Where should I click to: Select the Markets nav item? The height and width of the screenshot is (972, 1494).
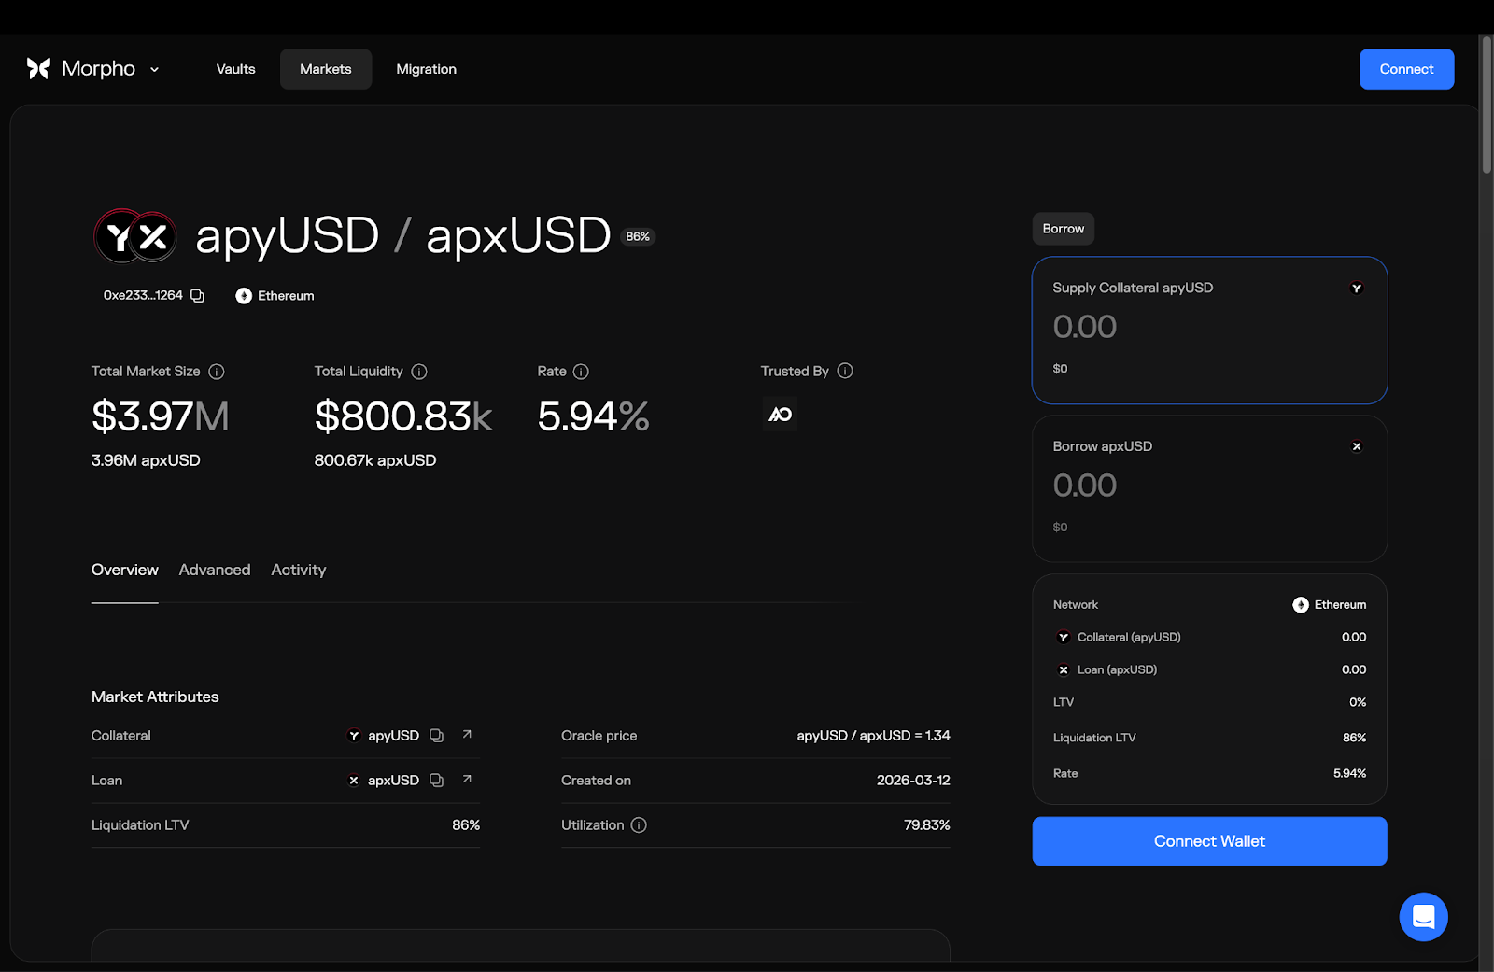[326, 69]
